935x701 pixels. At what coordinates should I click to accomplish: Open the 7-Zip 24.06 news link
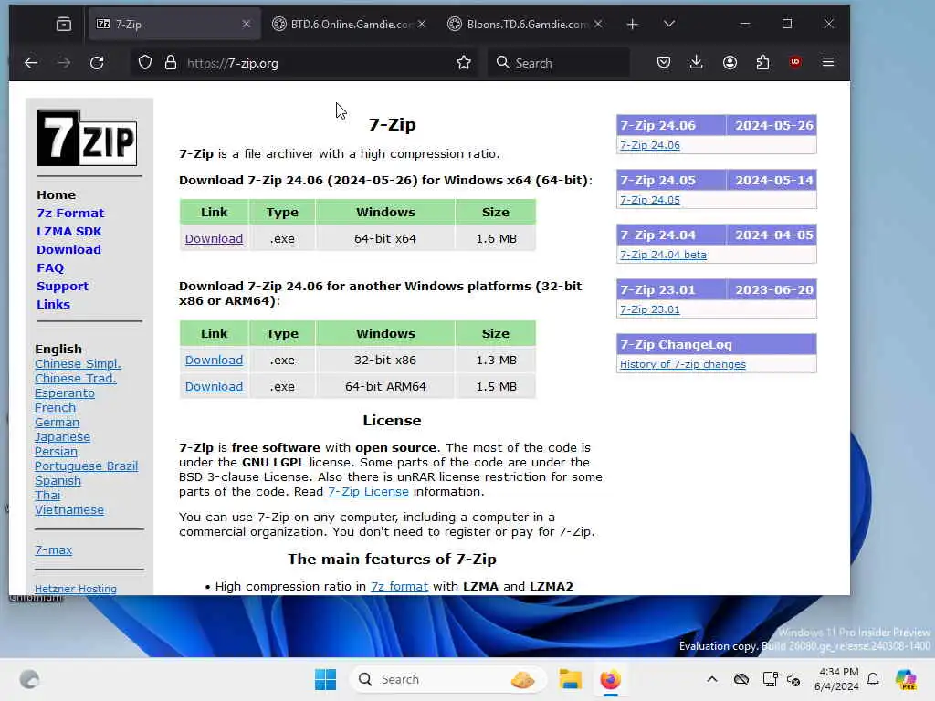pyautogui.click(x=650, y=145)
